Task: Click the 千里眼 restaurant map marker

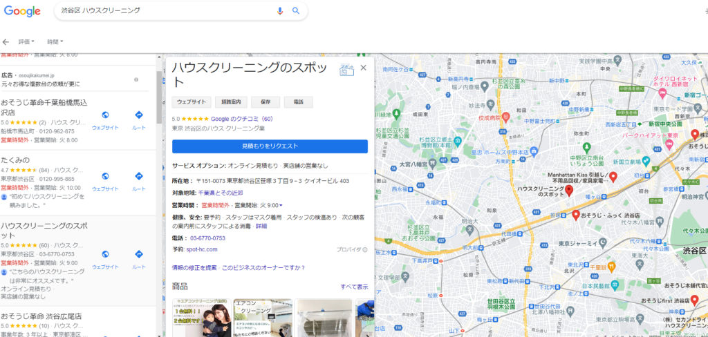Action: pos(612,267)
